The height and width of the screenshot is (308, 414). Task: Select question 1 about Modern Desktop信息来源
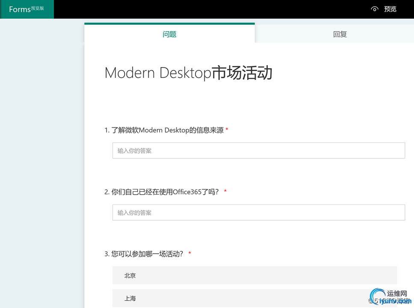coord(166,130)
